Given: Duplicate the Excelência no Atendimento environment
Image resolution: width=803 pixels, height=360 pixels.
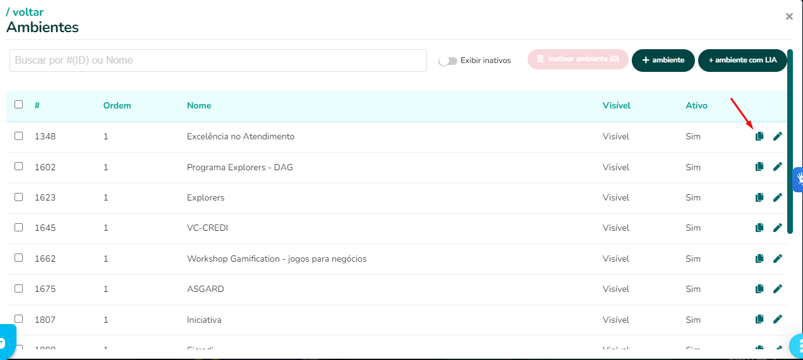Looking at the screenshot, I should [x=759, y=136].
